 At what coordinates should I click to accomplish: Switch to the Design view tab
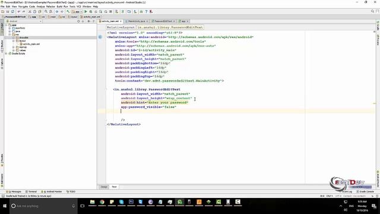tap(104, 187)
